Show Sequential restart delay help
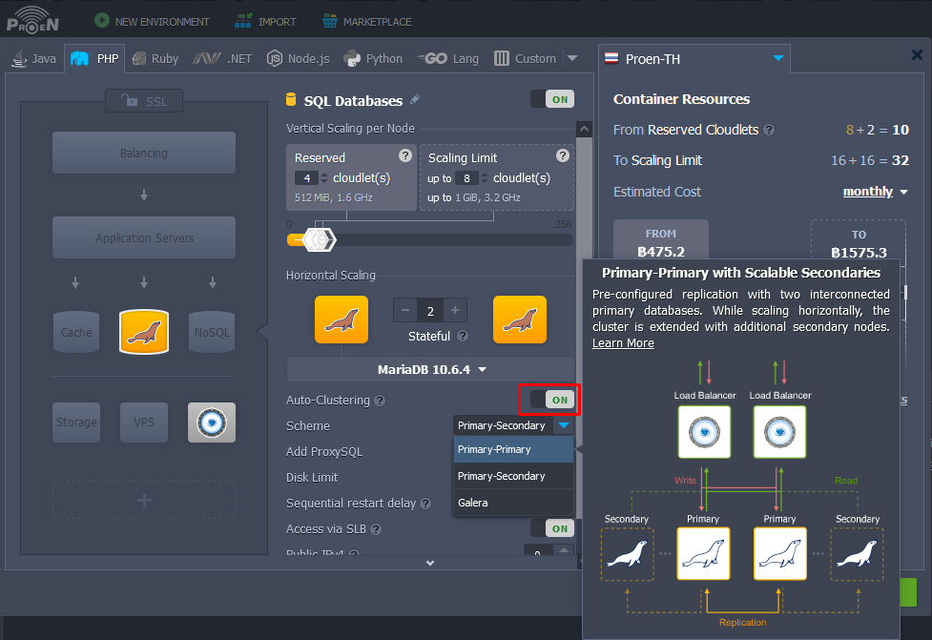The image size is (932, 640). (425, 504)
